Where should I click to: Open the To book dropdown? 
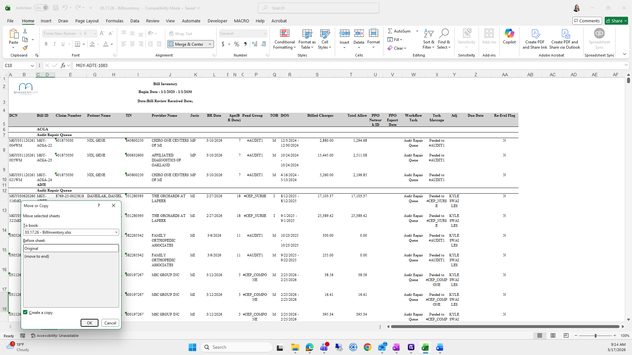pyautogui.click(x=116, y=232)
